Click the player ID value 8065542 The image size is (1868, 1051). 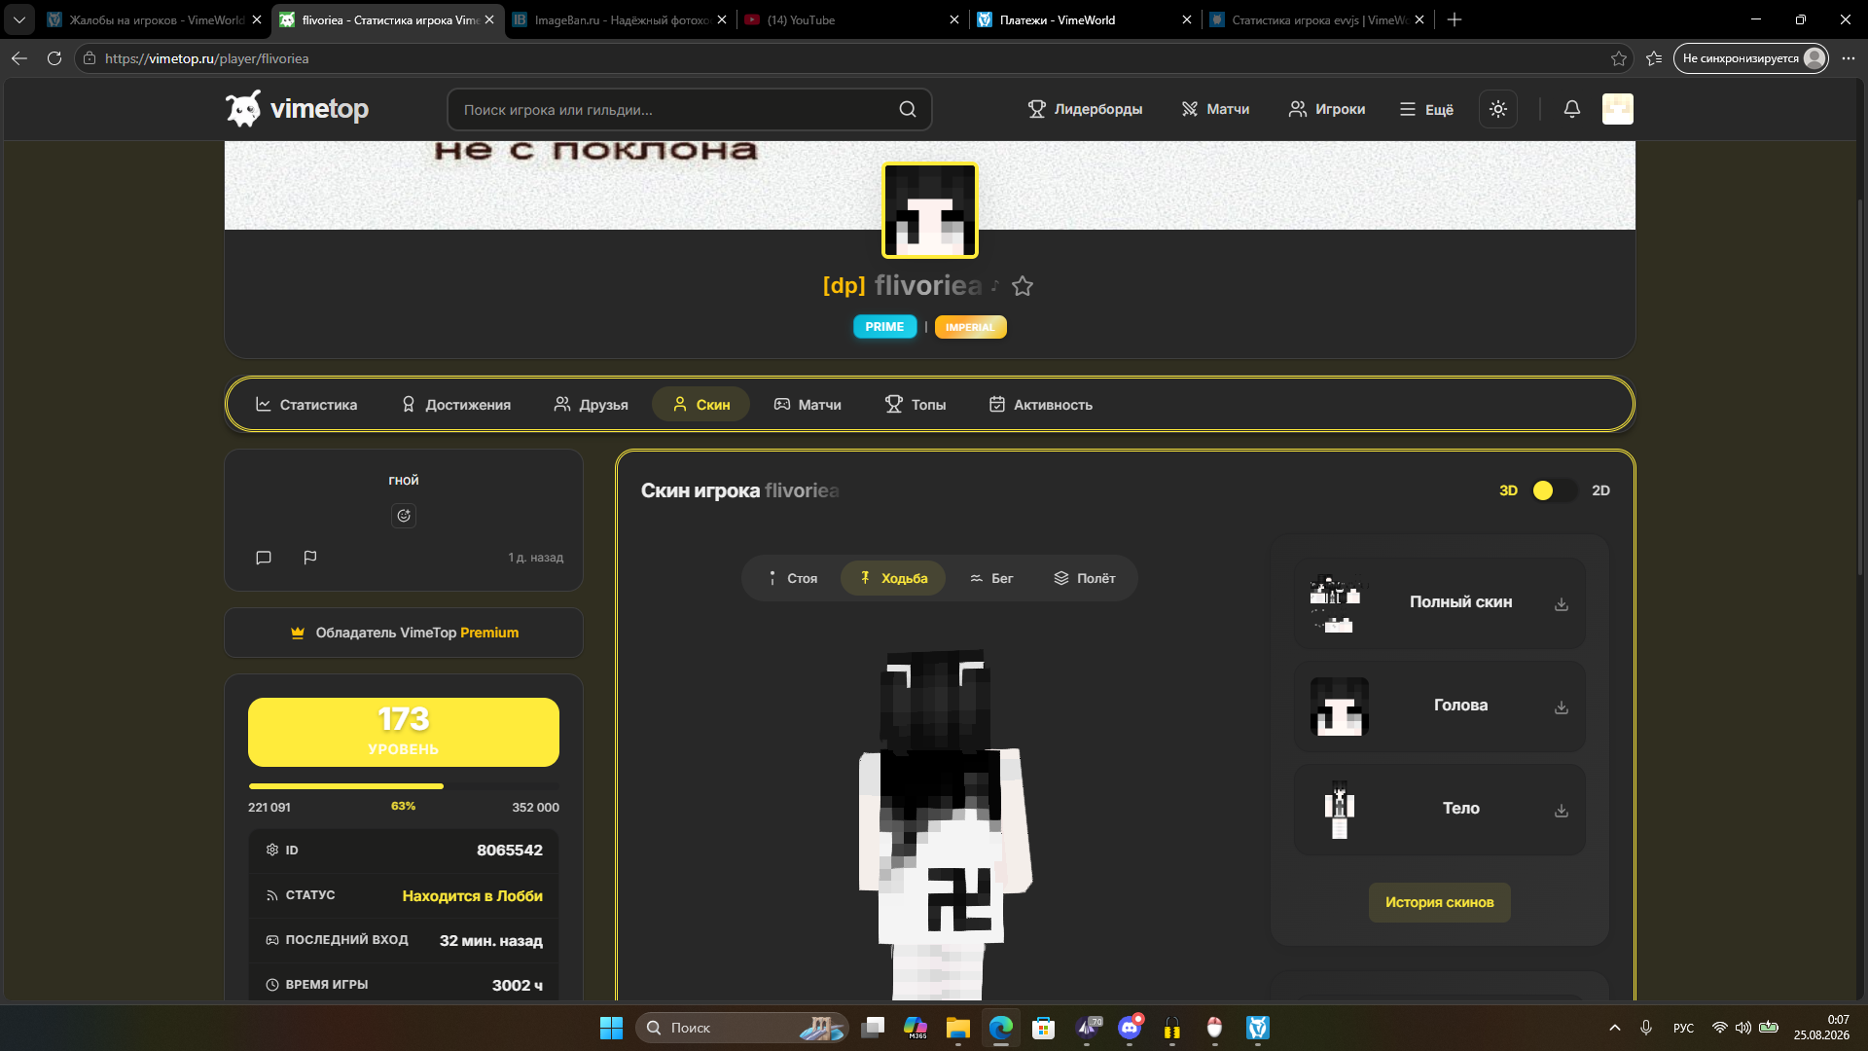(x=510, y=851)
